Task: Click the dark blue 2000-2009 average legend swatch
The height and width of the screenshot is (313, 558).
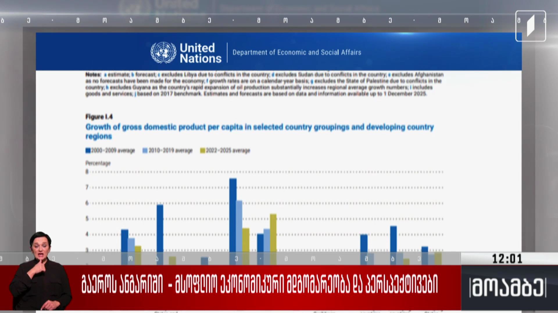Action: (88, 150)
